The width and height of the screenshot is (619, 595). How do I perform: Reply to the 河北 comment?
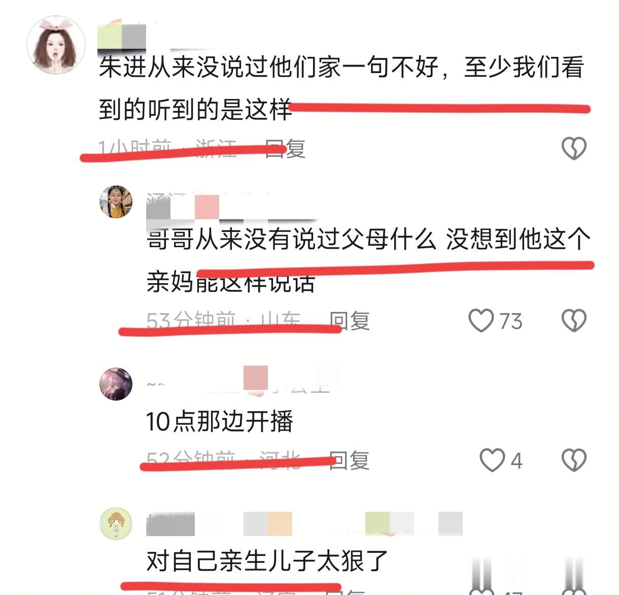tap(349, 460)
